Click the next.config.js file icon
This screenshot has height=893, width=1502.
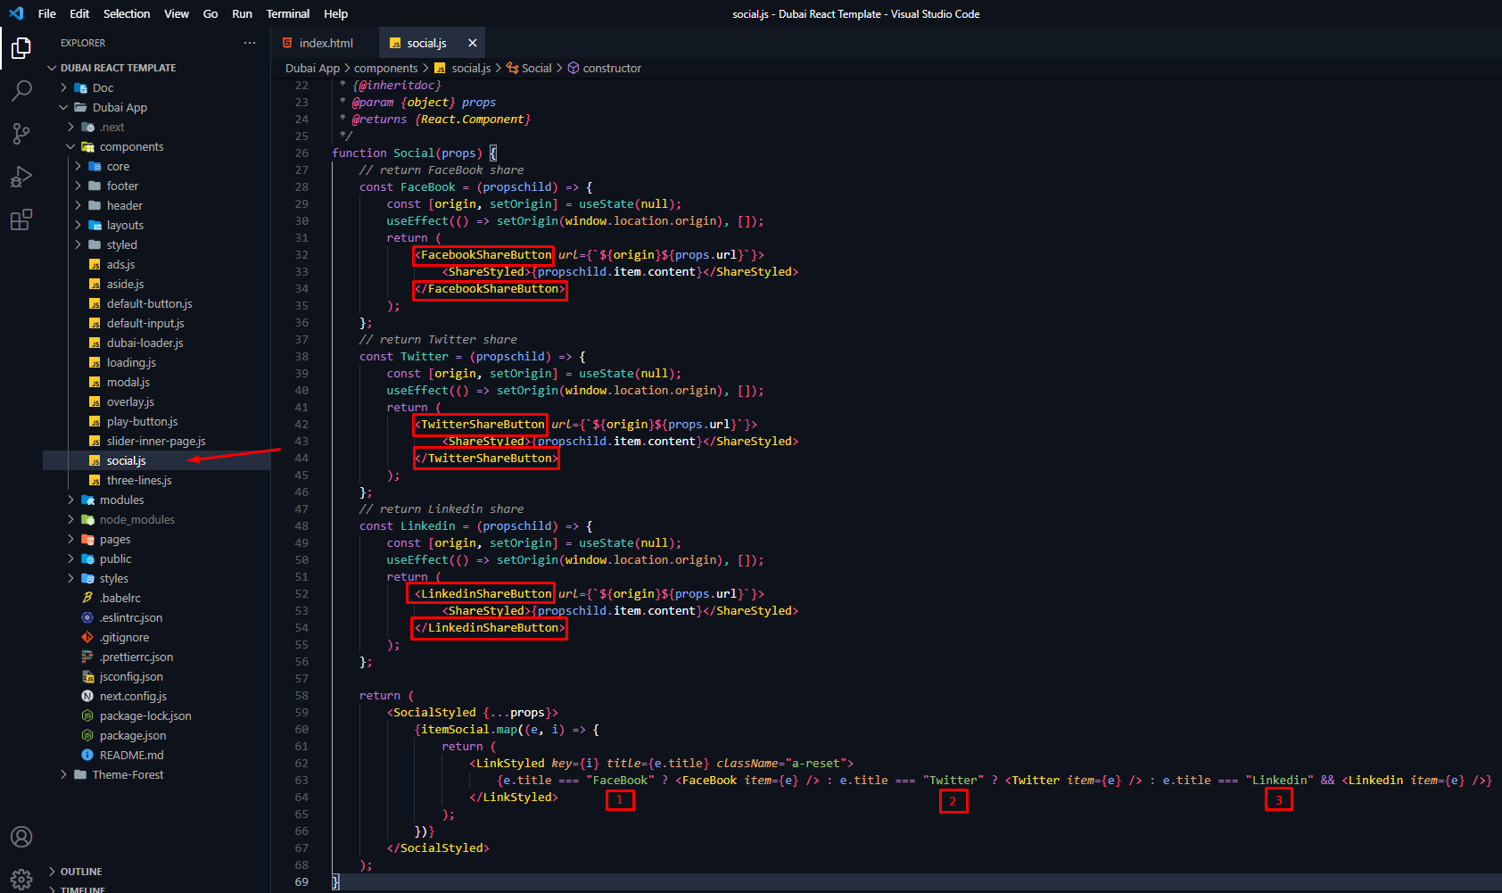point(87,696)
